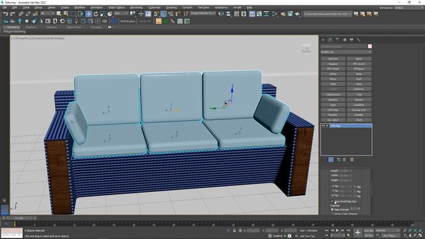Expand the UVW Map modifier sub-levels
This screenshot has height=239, width=425.
click(x=327, y=126)
